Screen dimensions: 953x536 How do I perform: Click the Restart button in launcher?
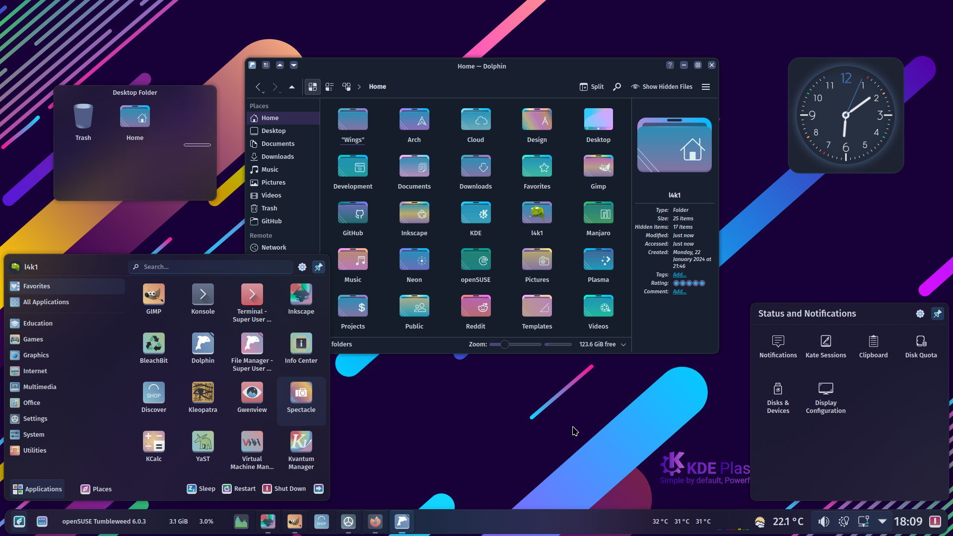point(239,489)
